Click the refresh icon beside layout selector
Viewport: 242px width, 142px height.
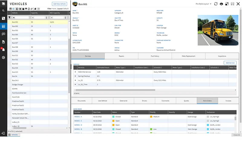click(216, 4)
